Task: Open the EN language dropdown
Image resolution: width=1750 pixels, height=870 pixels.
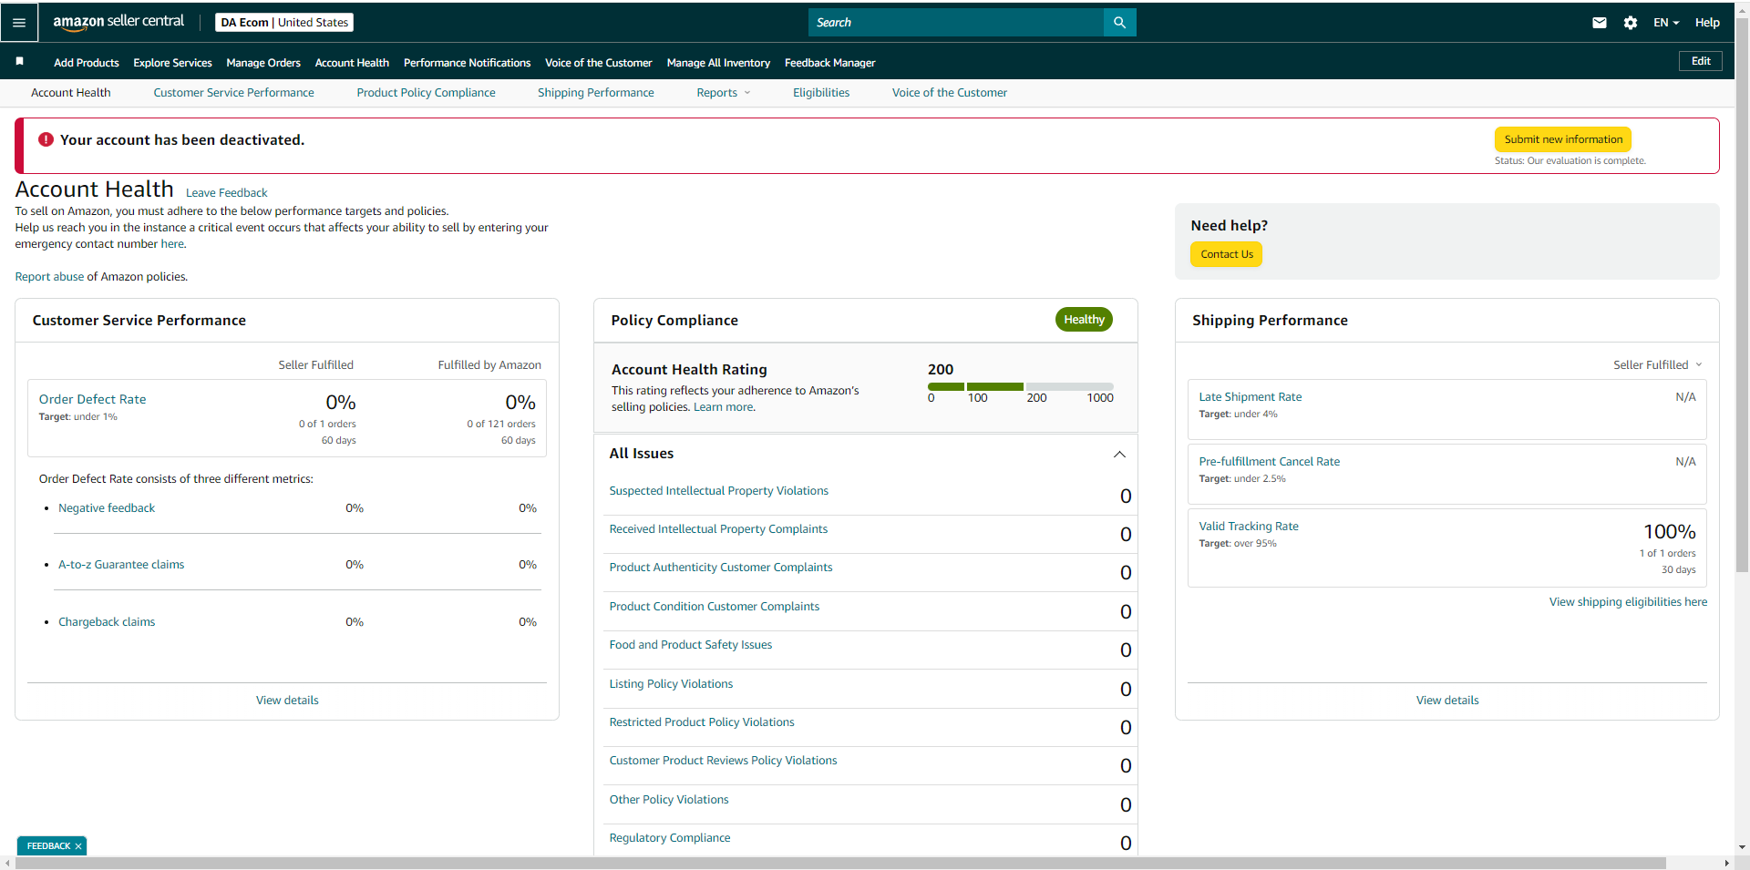Action: coord(1666,23)
